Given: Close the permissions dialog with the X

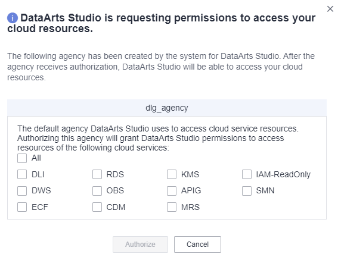Looking at the screenshot, I should (330, 9).
